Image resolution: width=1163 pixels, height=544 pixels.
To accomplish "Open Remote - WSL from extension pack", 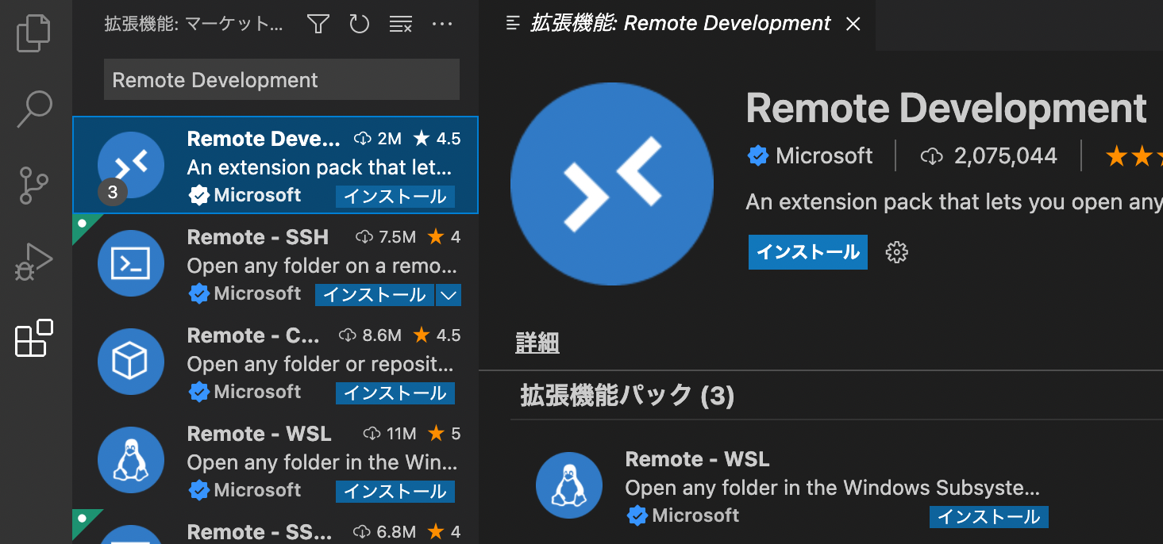I will [697, 459].
